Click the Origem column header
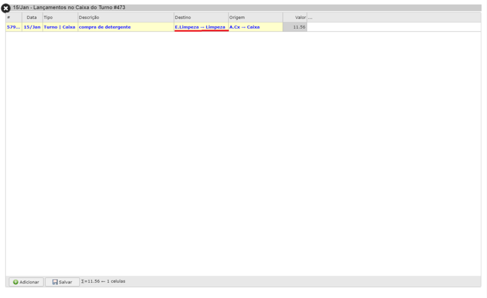Image resolution: width=487 pixels, height=298 pixels. point(256,18)
